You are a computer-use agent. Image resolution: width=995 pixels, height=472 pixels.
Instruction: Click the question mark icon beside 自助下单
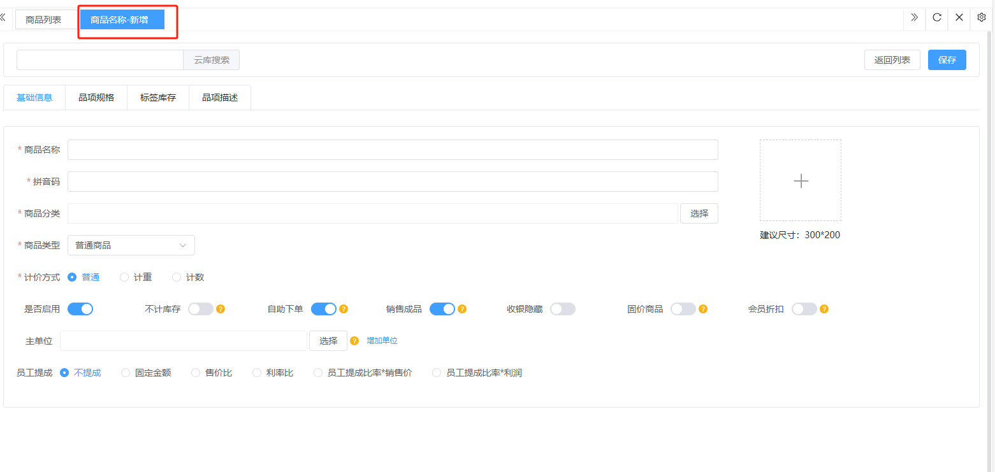click(343, 310)
